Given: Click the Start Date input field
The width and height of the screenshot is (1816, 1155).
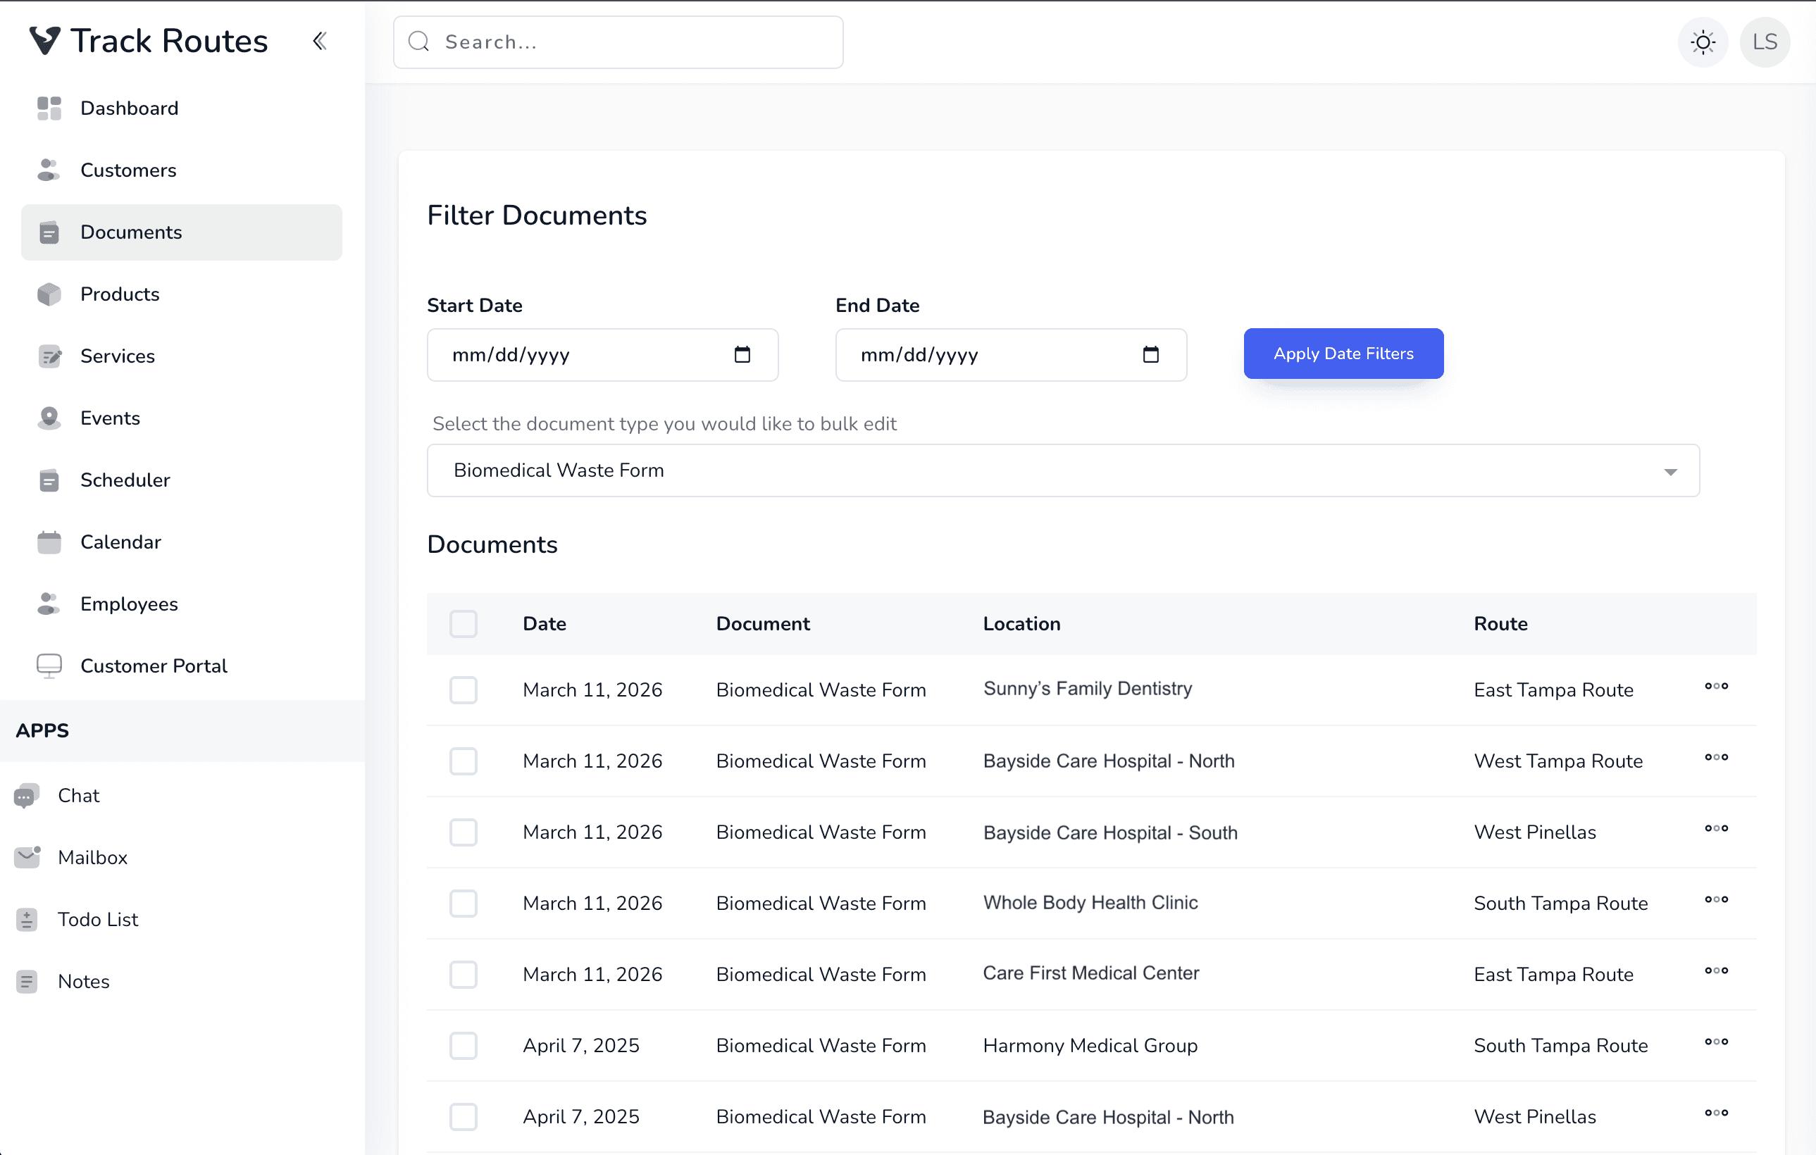Looking at the screenshot, I should click(602, 354).
